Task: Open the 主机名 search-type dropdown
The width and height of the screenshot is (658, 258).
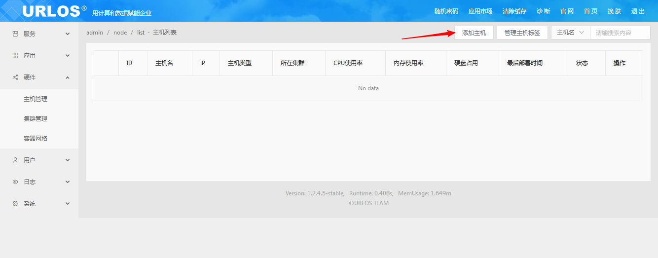Action: [x=571, y=33]
